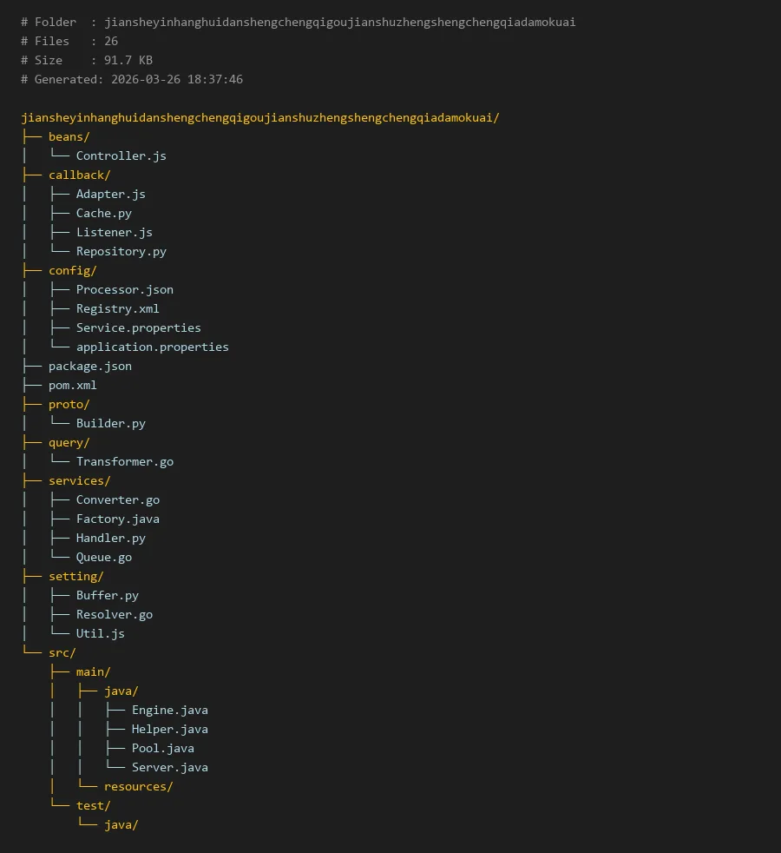781x853 pixels.
Task: Select application.properties file
Action: [x=152, y=347]
